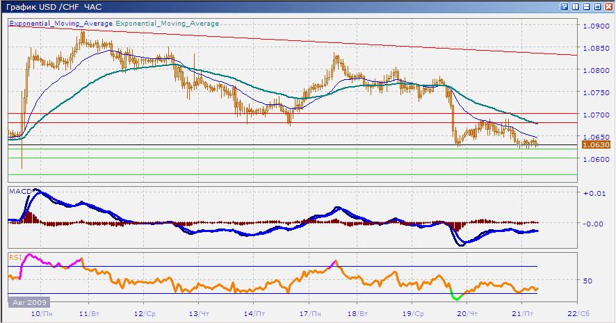This screenshot has height=323, width=616.
Task: Click the 1.0630 current price tag
Action: [x=595, y=145]
